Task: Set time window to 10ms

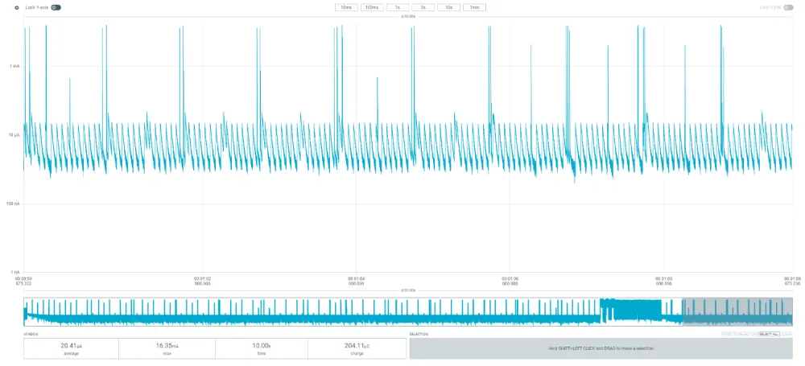Action: click(345, 7)
